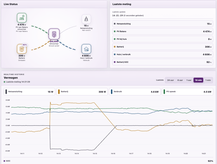Image resolution: width=217 pixels, height=164 pixels.
Task: Toggle the PV opwek chart series
Action: coord(187,92)
